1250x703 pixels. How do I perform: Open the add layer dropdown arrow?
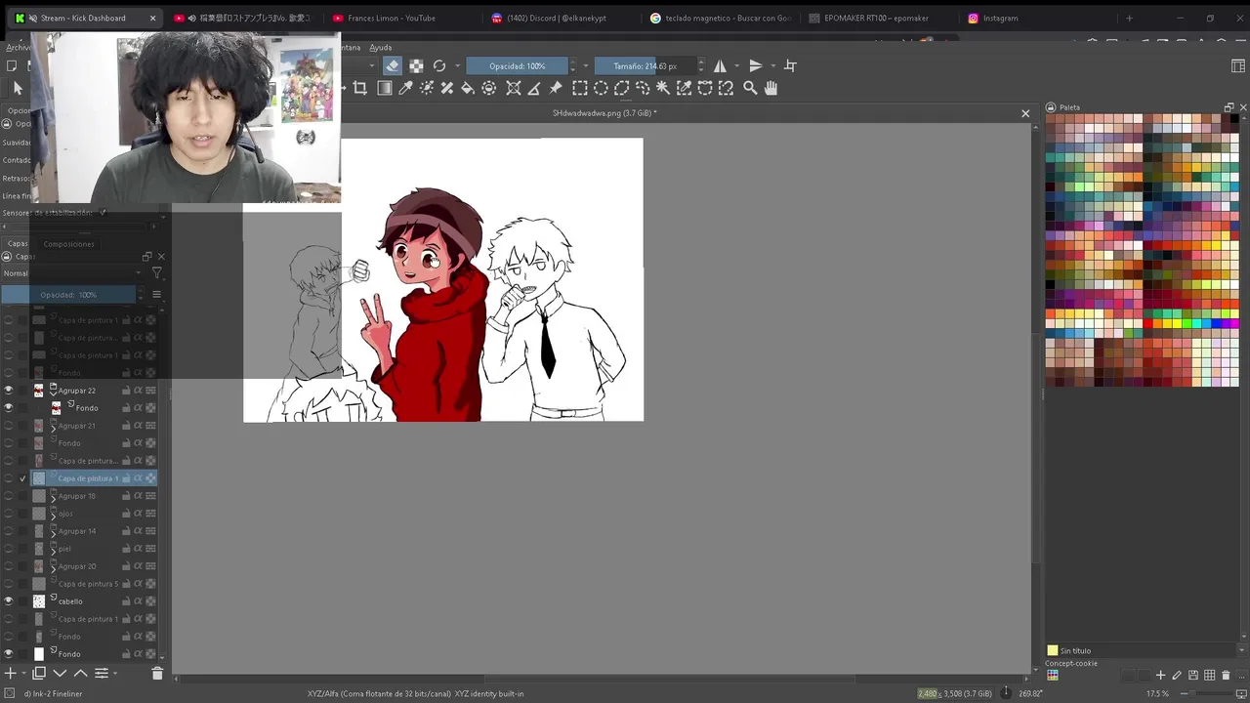23,673
